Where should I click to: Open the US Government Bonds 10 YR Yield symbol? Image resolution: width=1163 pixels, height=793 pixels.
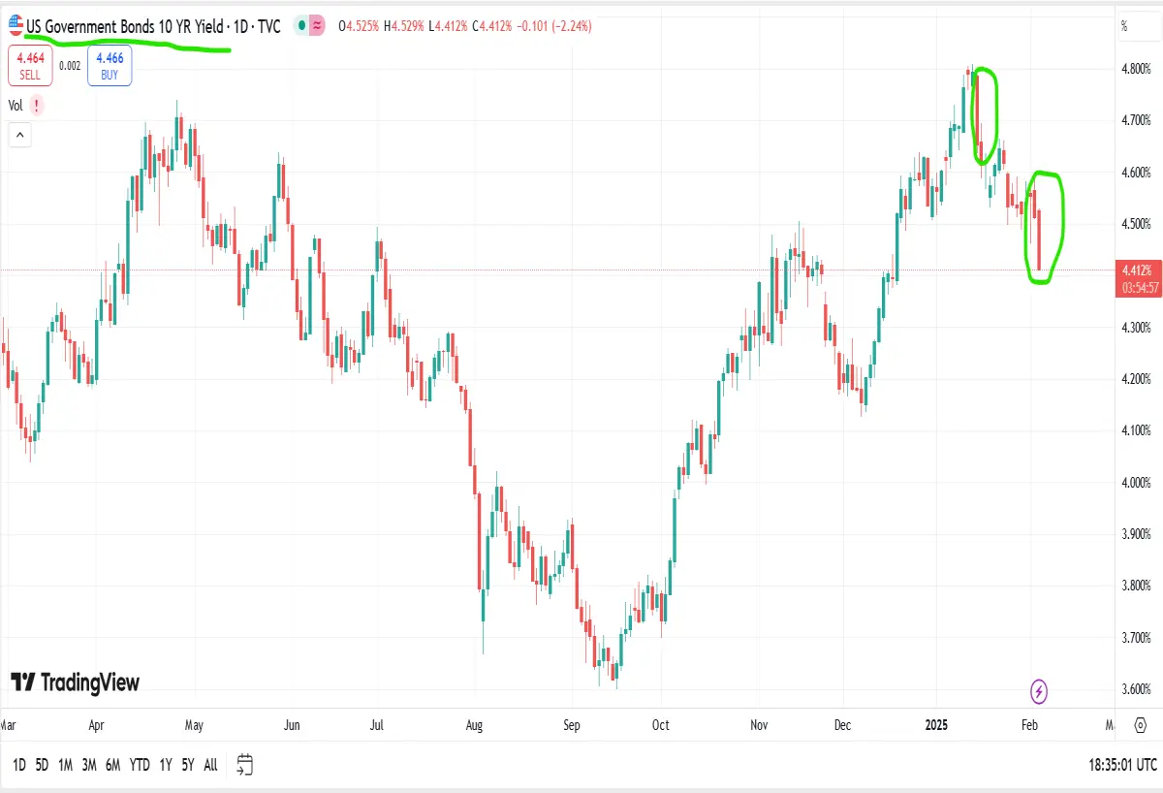125,27
